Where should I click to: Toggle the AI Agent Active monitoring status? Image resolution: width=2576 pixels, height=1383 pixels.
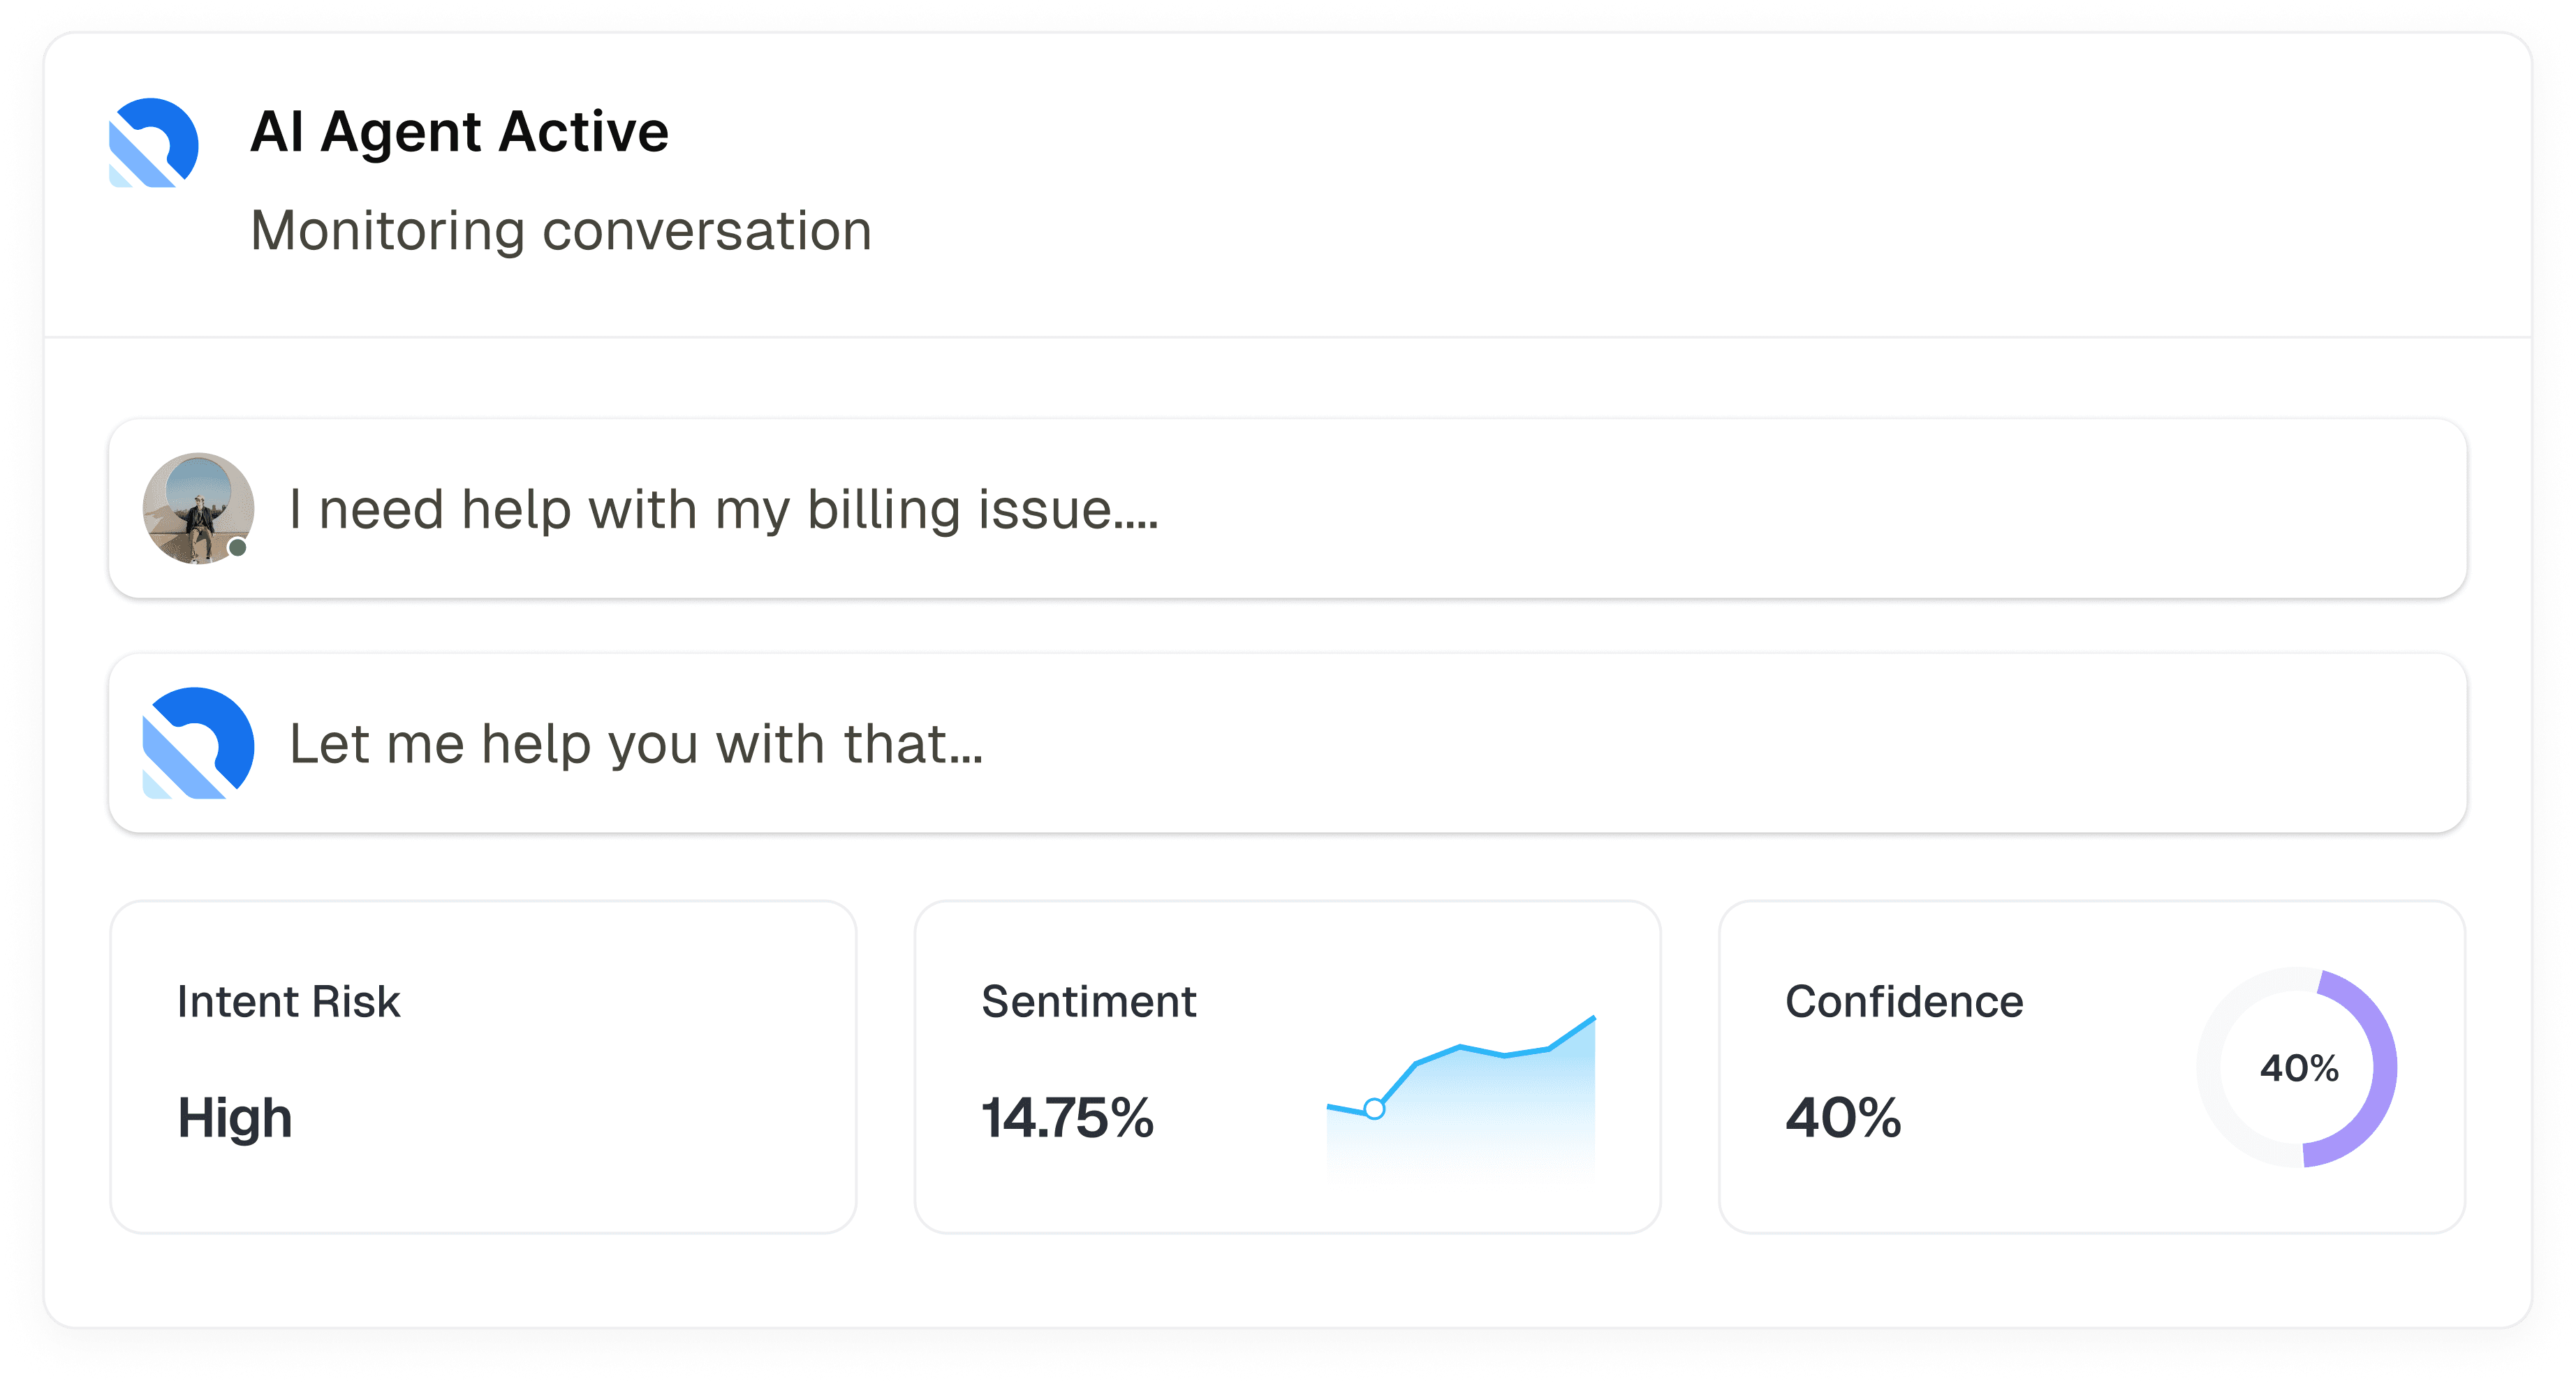tap(460, 130)
